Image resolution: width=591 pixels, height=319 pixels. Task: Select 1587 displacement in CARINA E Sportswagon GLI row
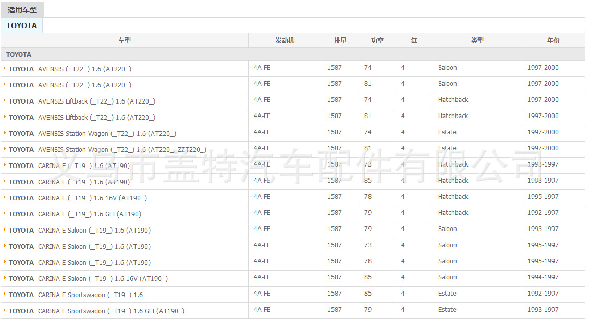[x=334, y=310]
